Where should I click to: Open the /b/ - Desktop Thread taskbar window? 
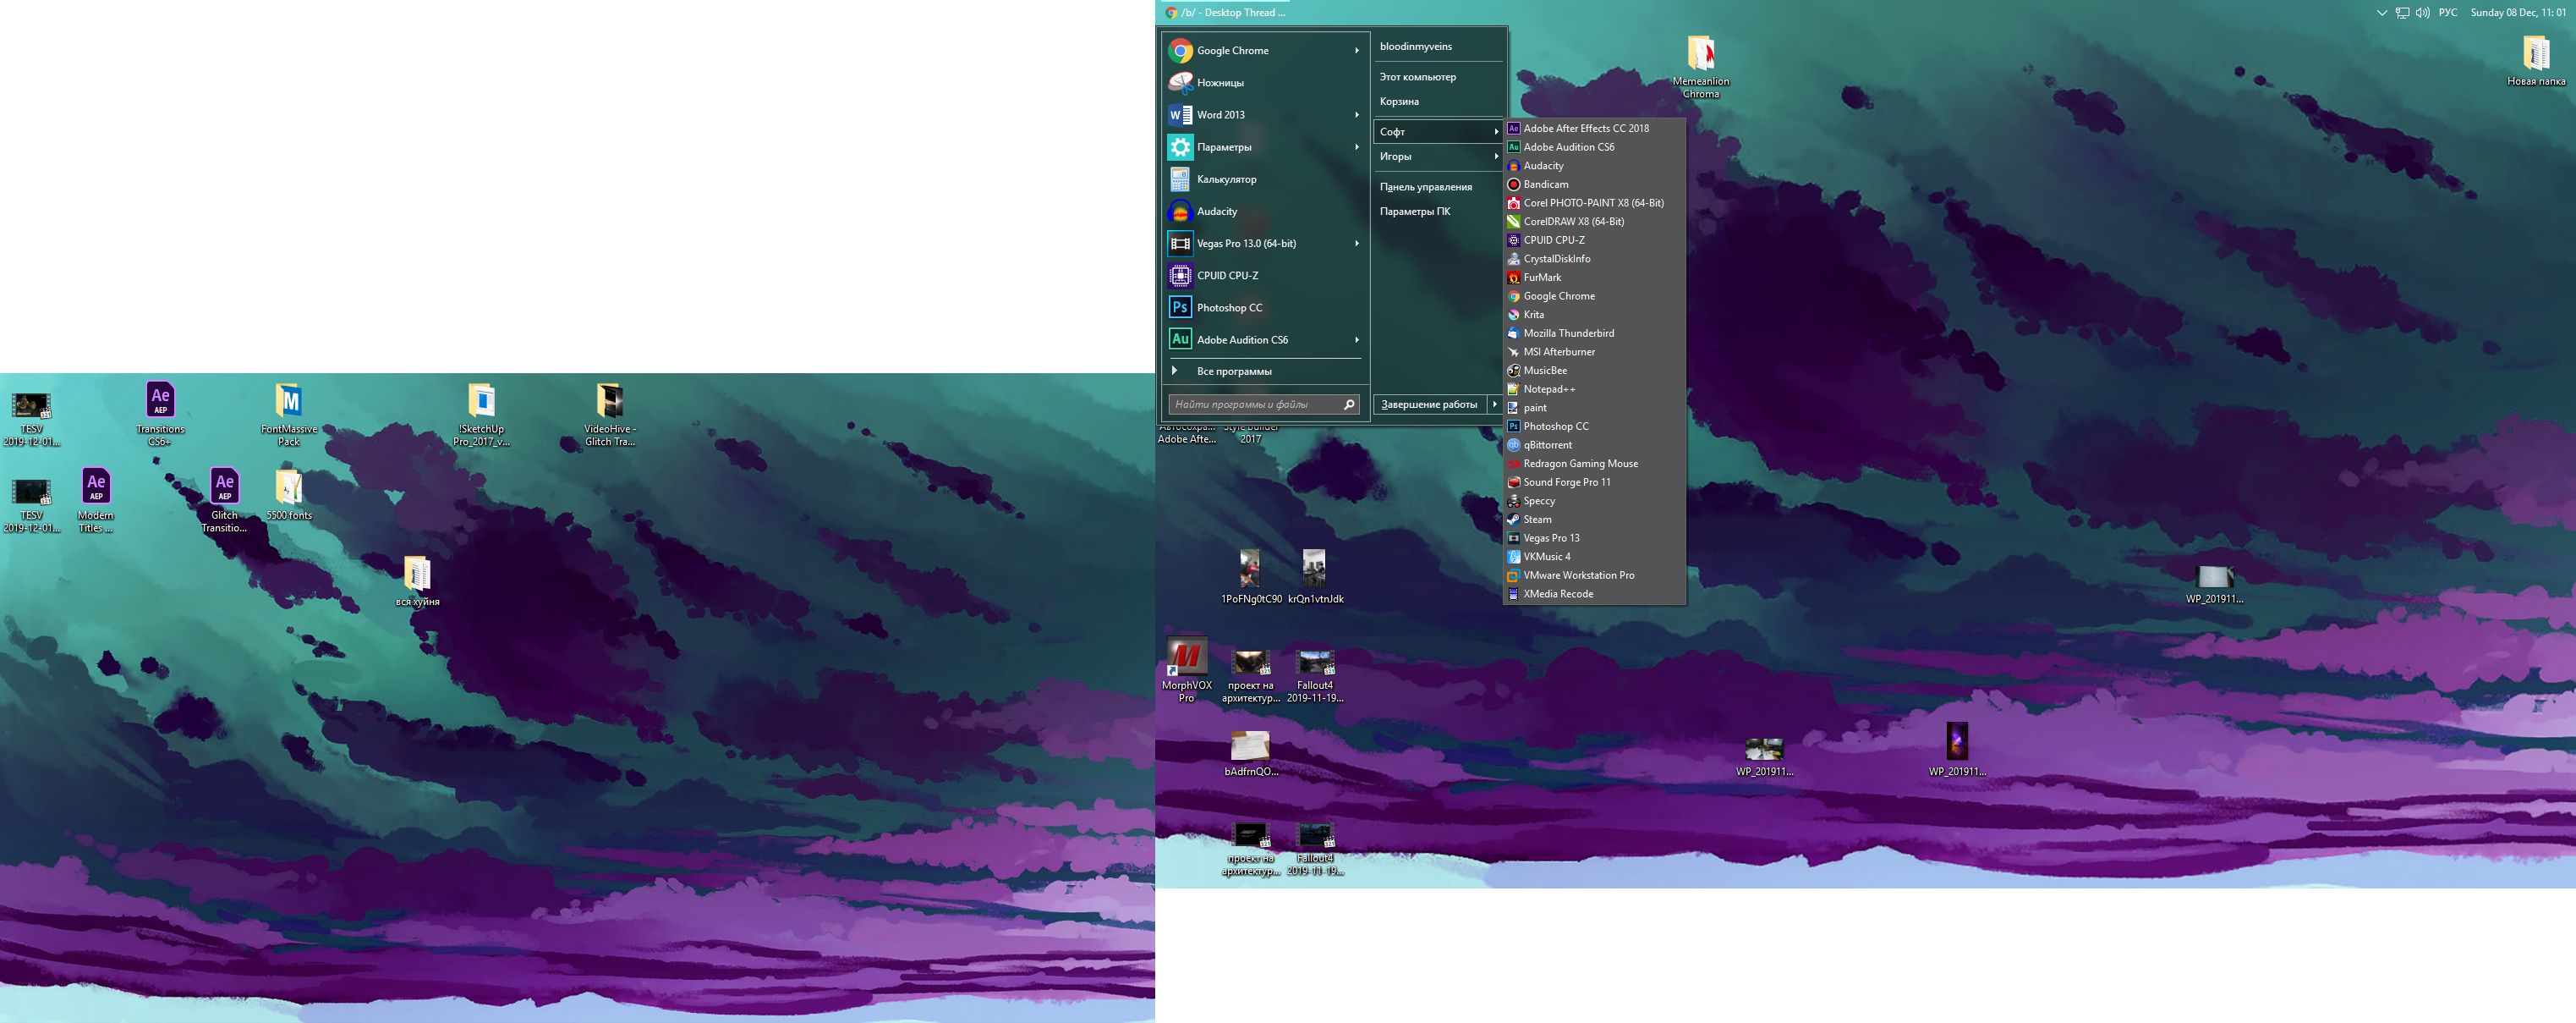tap(1226, 12)
